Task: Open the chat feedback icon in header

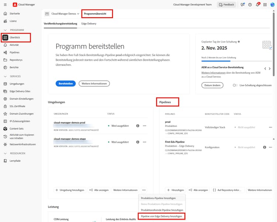Action: pyautogui.click(x=243, y=4)
